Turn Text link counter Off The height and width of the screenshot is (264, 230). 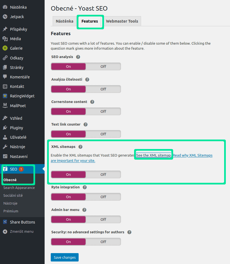coord(103,134)
